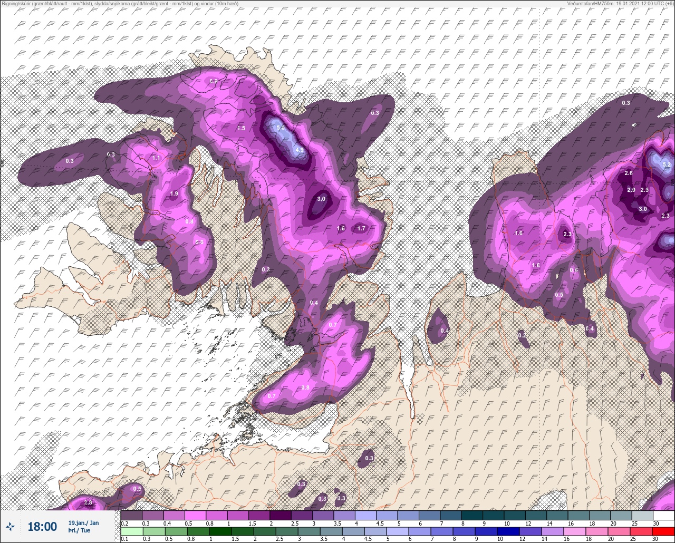Select the white swatch ending the top legend row
This screenshot has width=675, height=543.
[663, 515]
